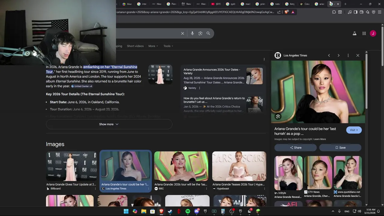The height and width of the screenshot is (216, 384).
Task: Open Search Labs flask icon
Action: (355, 34)
